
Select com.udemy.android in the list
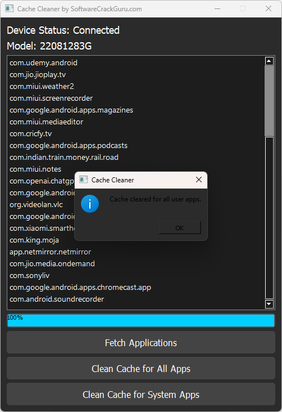pyautogui.click(x=44, y=63)
